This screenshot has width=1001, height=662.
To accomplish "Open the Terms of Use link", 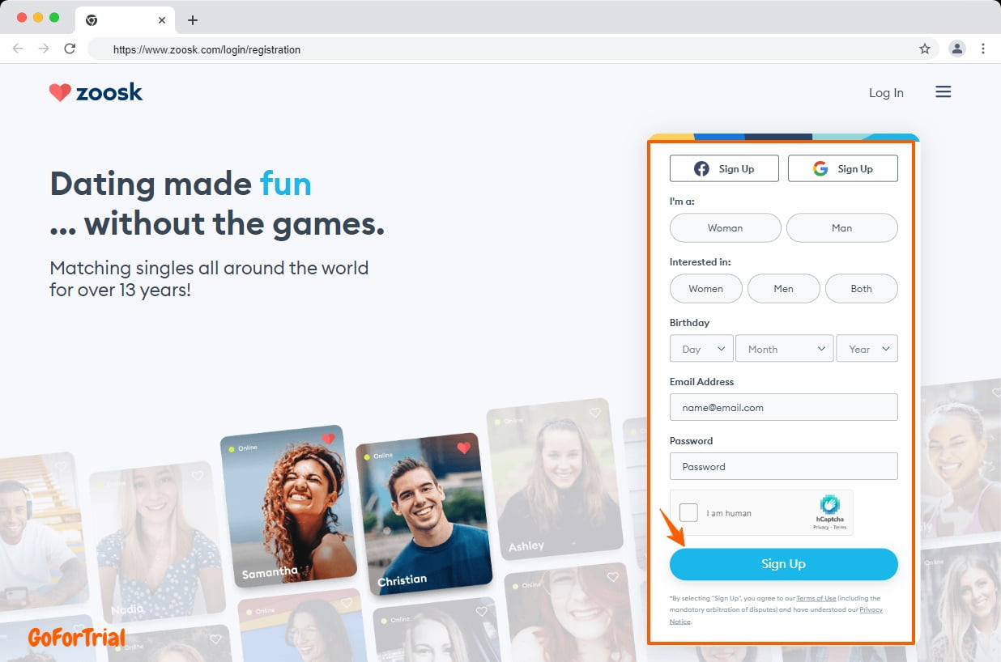I will coord(816,598).
